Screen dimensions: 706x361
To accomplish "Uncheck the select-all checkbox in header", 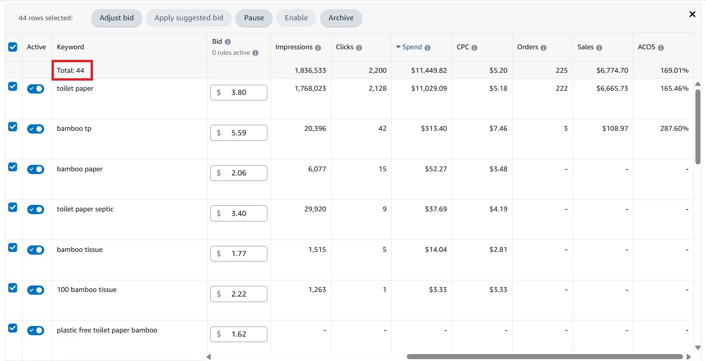I will [x=13, y=47].
